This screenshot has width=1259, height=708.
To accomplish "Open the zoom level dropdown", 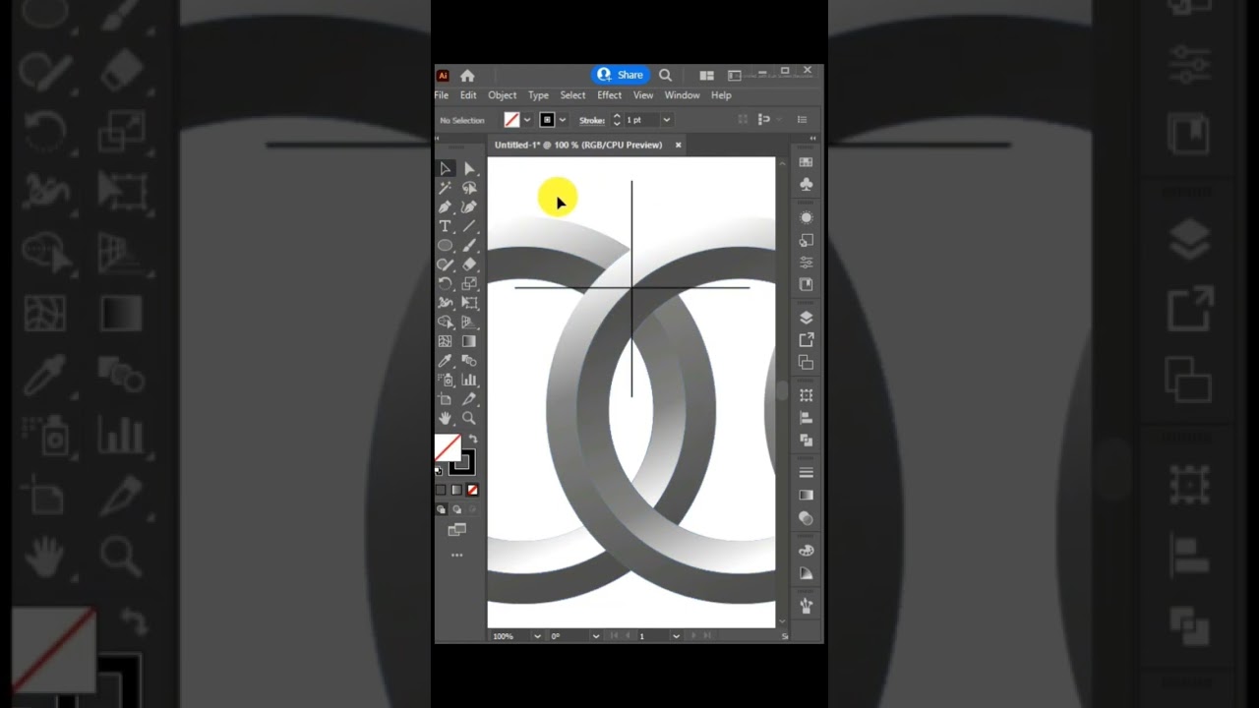I will point(537,636).
